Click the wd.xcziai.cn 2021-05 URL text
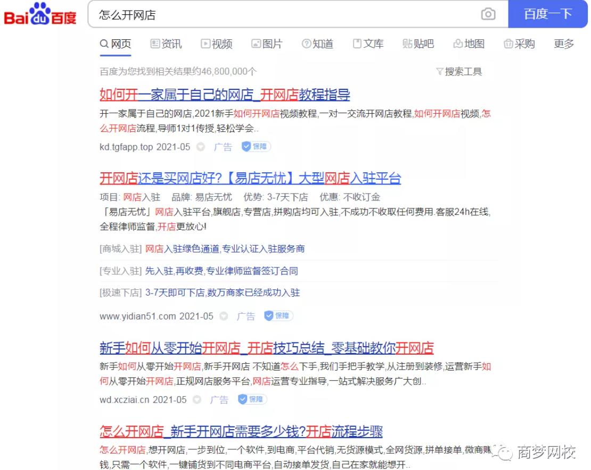 (x=143, y=400)
